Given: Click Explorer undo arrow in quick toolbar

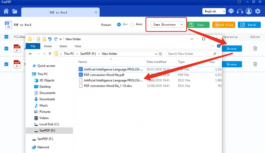Looking at the screenshot, I should point(49,39).
